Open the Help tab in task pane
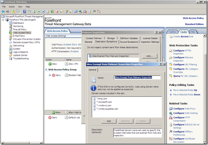 [x=193, y=32]
